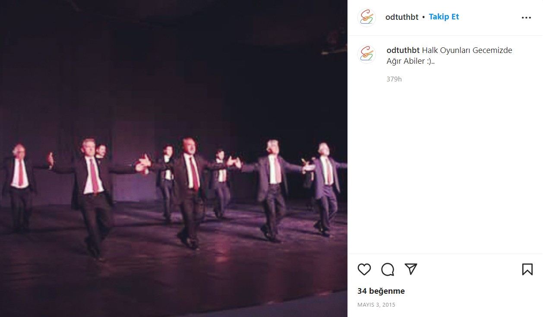Open the odtuthbt profile logo in the header
Screen dimensions: 543x317
(366, 18)
